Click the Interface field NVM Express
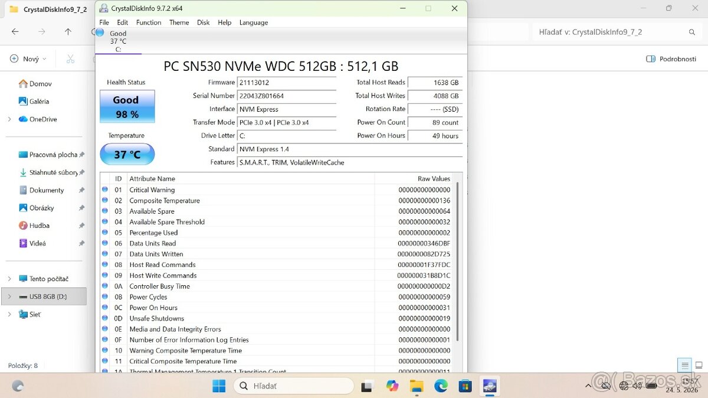 (287, 109)
